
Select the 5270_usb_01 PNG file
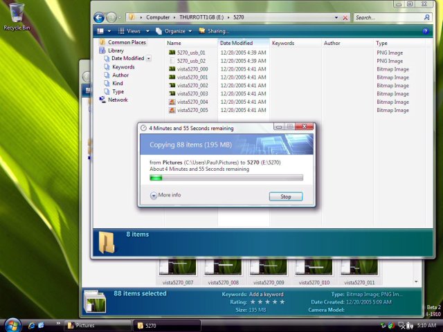[191, 53]
